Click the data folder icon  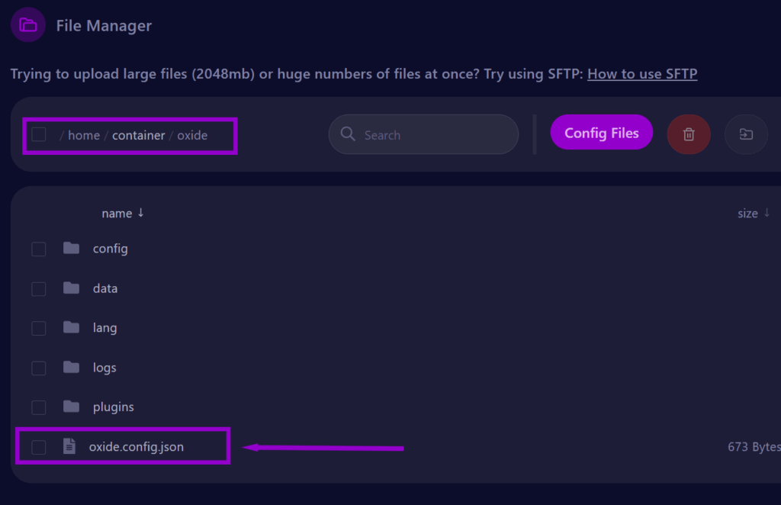(71, 288)
